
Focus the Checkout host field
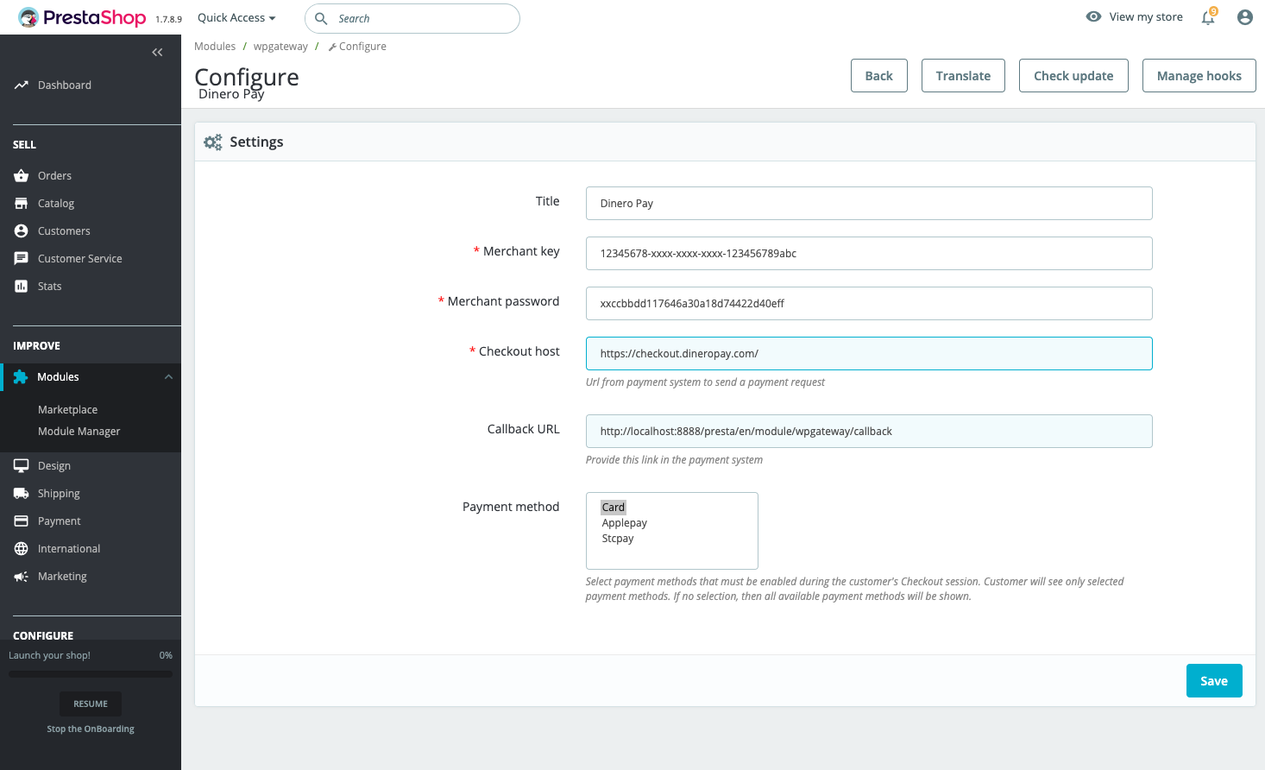(869, 353)
